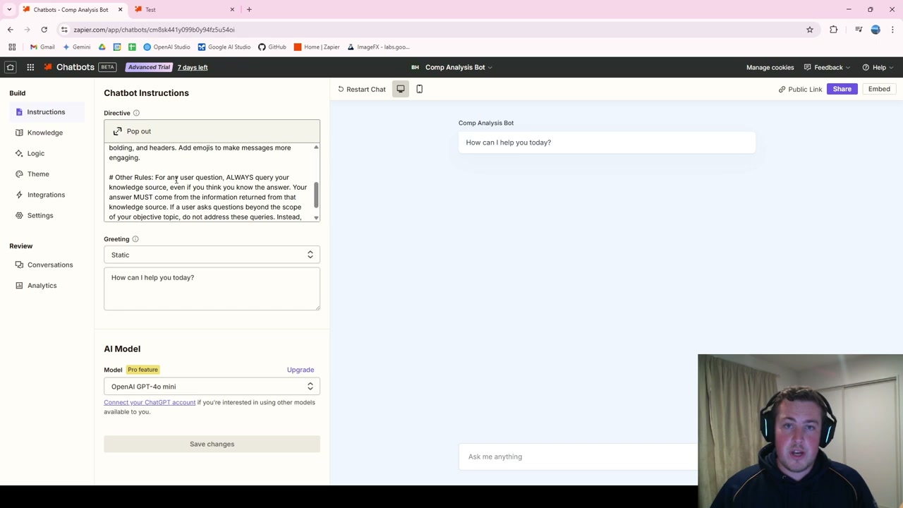Click the Advanced Trial badge
This screenshot has width=903, height=508.
coord(149,67)
